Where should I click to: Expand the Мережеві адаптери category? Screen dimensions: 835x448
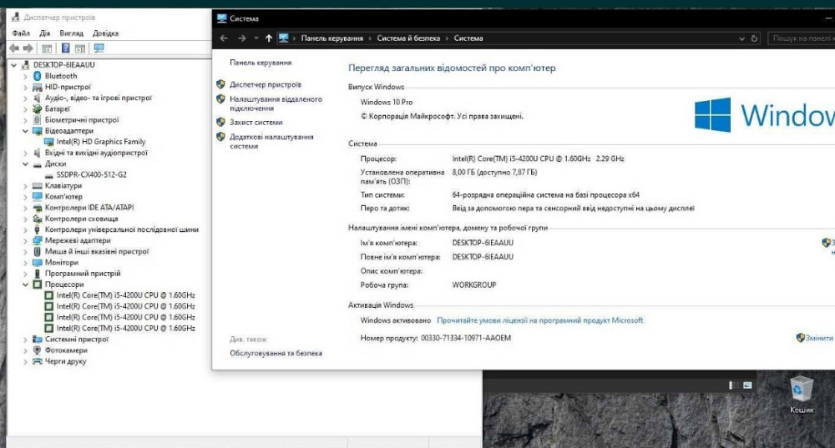pyautogui.click(x=26, y=240)
